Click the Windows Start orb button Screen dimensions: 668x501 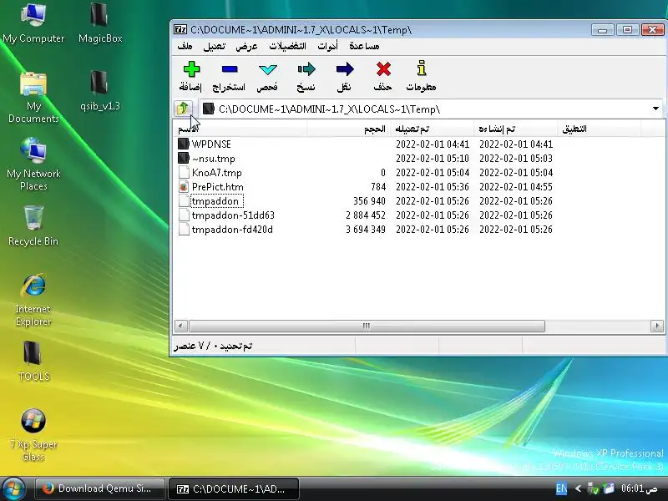tap(14, 488)
